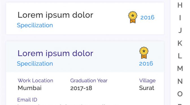Click the 2016 year in first card
Image resolution: width=190 pixels, height=105 pixels.
[x=147, y=17]
